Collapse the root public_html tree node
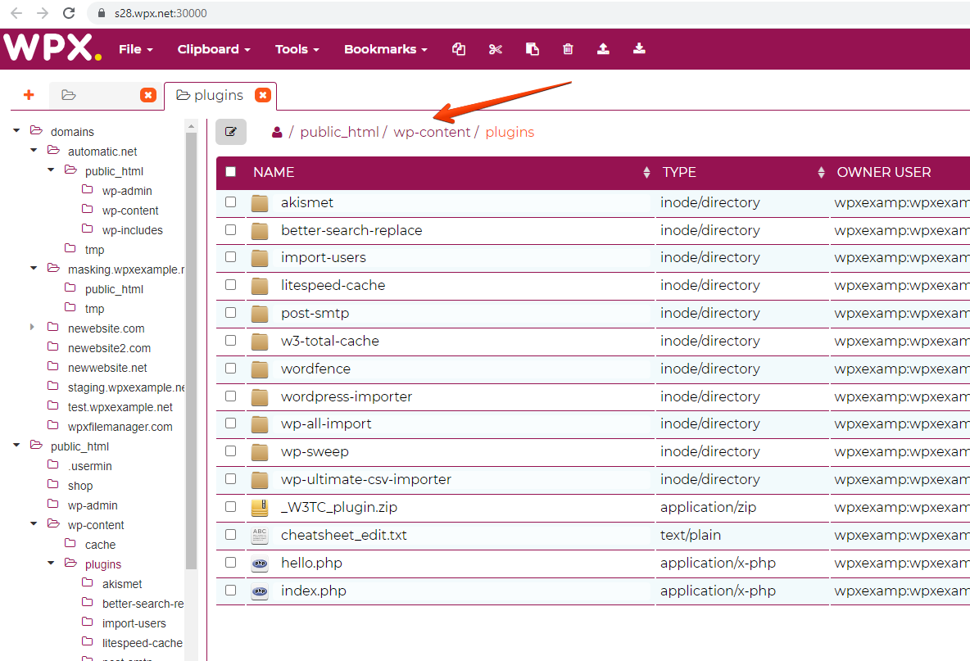 [16, 446]
